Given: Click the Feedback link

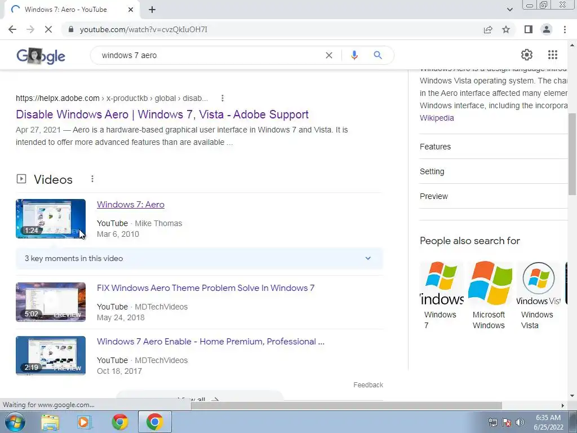Looking at the screenshot, I should [368, 385].
